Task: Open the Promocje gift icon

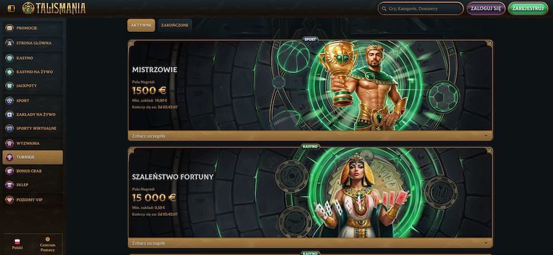Action: [x=9, y=28]
